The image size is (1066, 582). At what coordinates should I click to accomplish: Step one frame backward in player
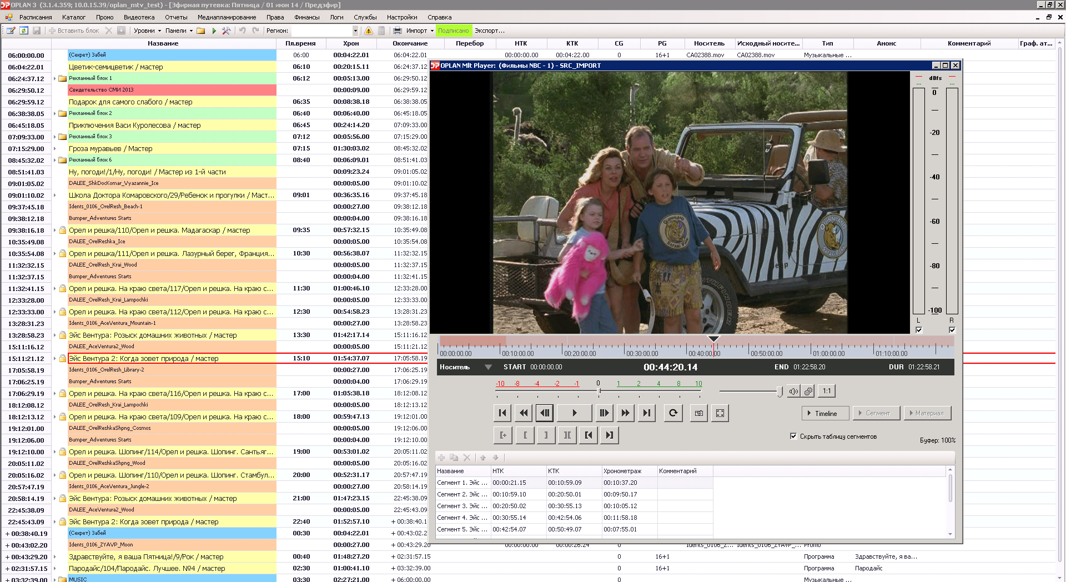[x=545, y=413]
